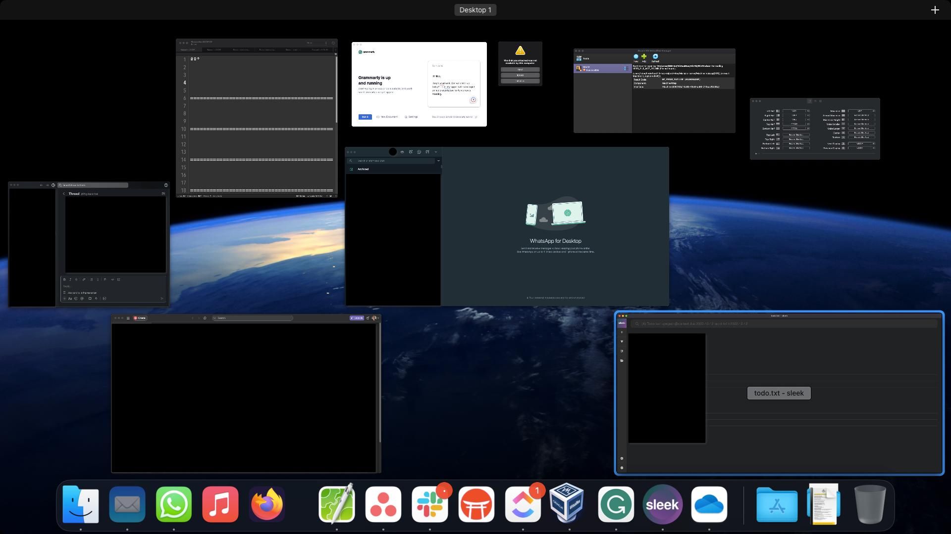Click the plus icon to add a new todo in sleek

[x=622, y=332]
